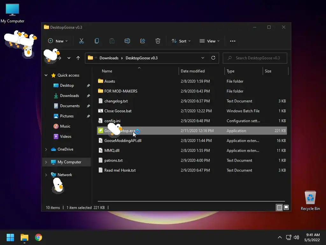This screenshot has width=326, height=245.
Task: Select the Read me! Honk.txt file
Action: tap(192, 170)
